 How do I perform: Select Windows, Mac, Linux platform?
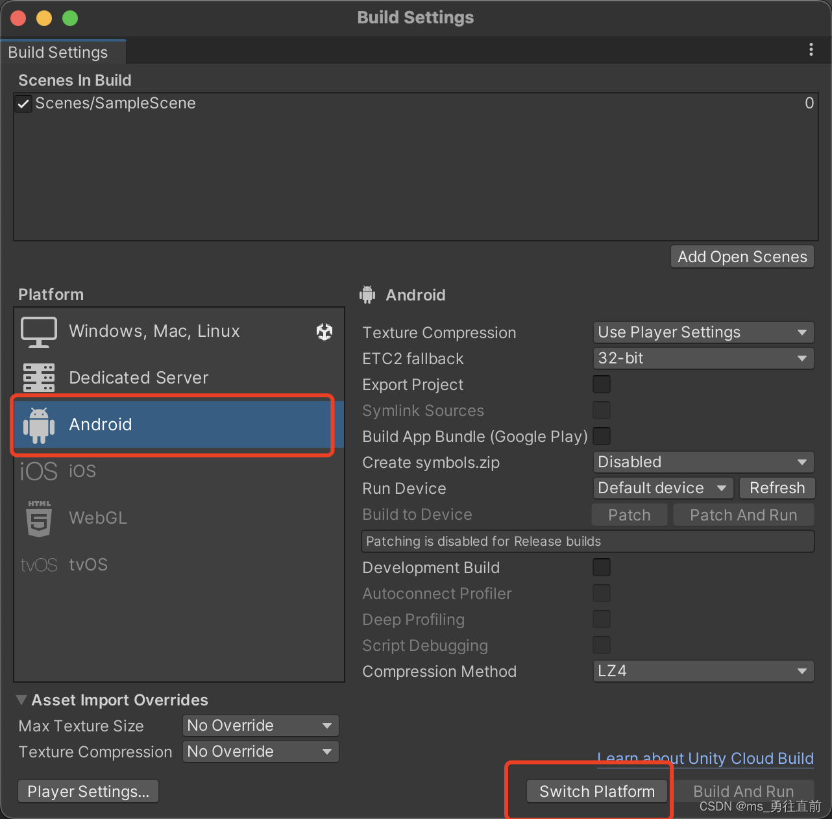coord(179,332)
